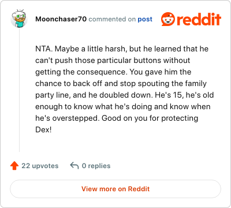The image size is (231, 208).
Task: Open the Moonchaser70 username profile
Action: (61, 19)
